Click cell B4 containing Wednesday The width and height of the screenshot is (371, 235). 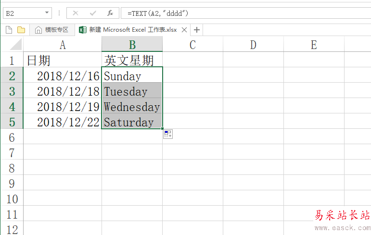132,107
